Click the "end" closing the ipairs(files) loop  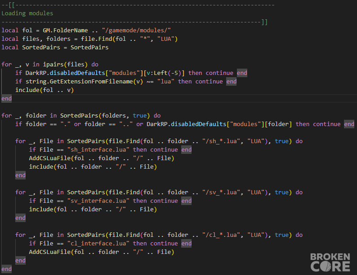pyautogui.click(x=7, y=99)
